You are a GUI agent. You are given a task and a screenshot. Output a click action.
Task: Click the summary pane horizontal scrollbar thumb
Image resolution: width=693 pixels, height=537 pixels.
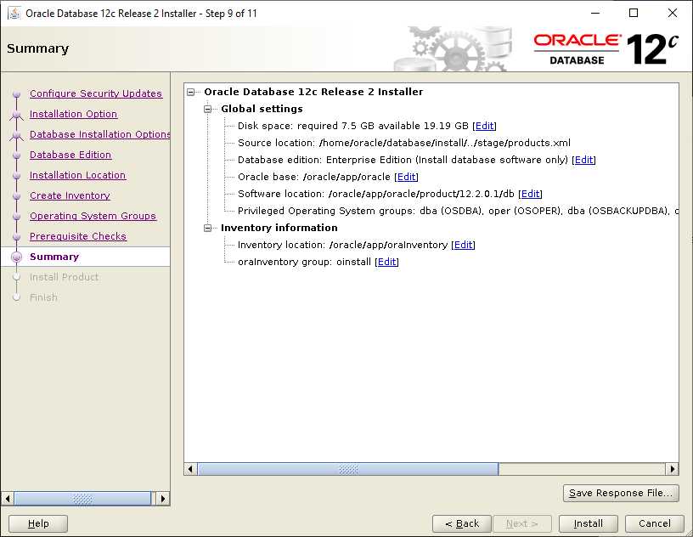348,469
